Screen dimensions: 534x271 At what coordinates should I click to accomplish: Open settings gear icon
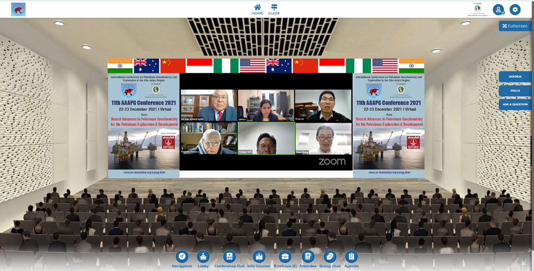[515, 10]
